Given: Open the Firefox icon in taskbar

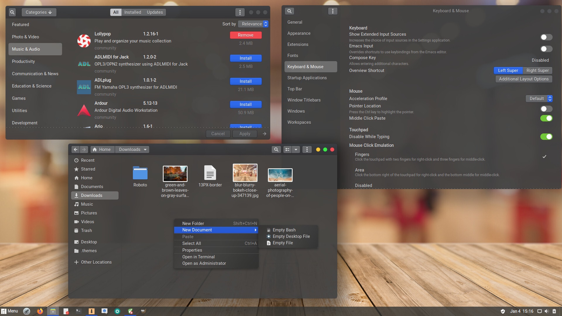Looking at the screenshot, I should (x=40, y=311).
